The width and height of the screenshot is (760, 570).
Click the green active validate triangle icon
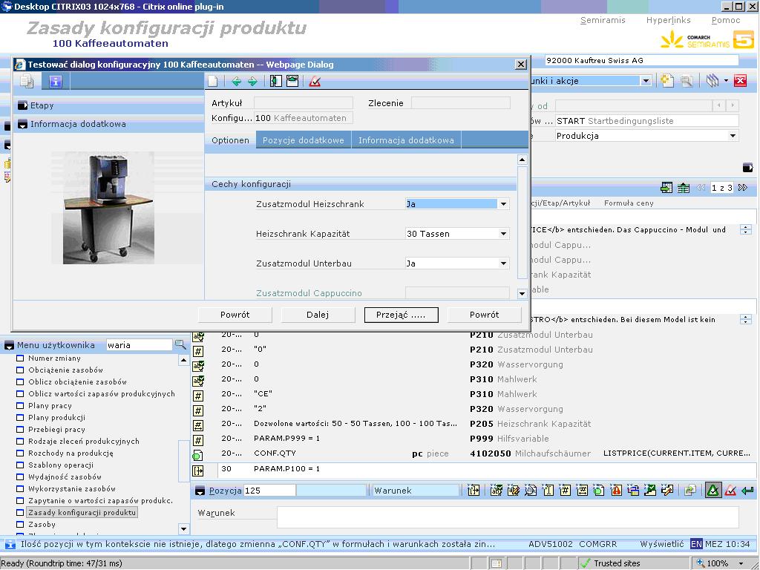(713, 491)
